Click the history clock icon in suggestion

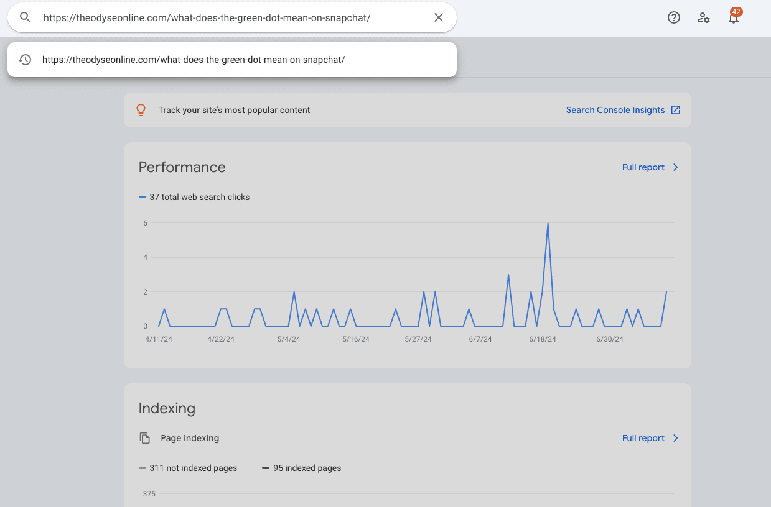pos(25,60)
